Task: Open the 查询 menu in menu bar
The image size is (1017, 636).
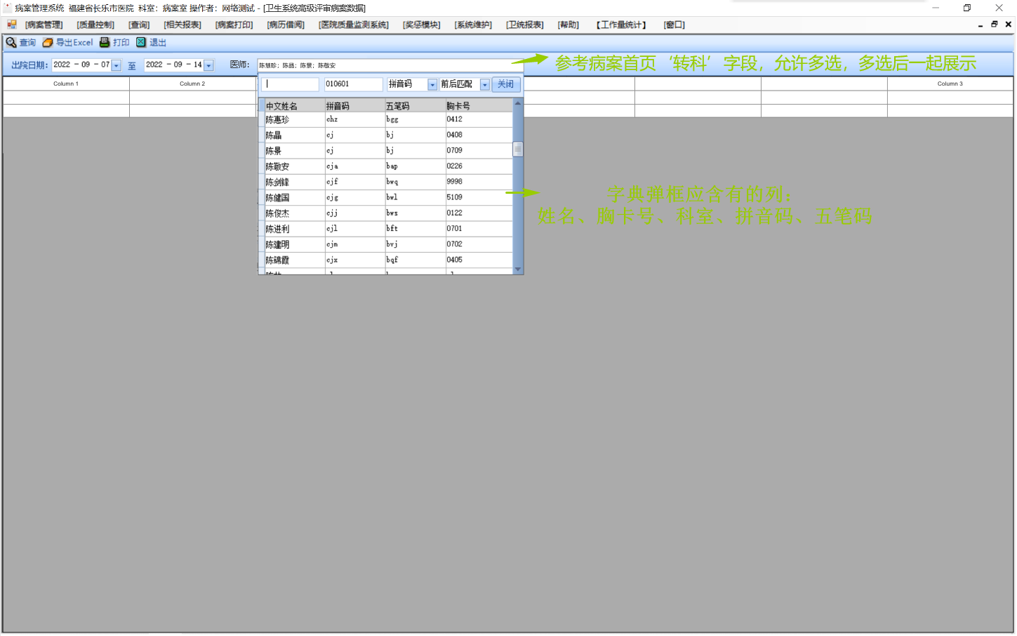Action: pos(139,25)
